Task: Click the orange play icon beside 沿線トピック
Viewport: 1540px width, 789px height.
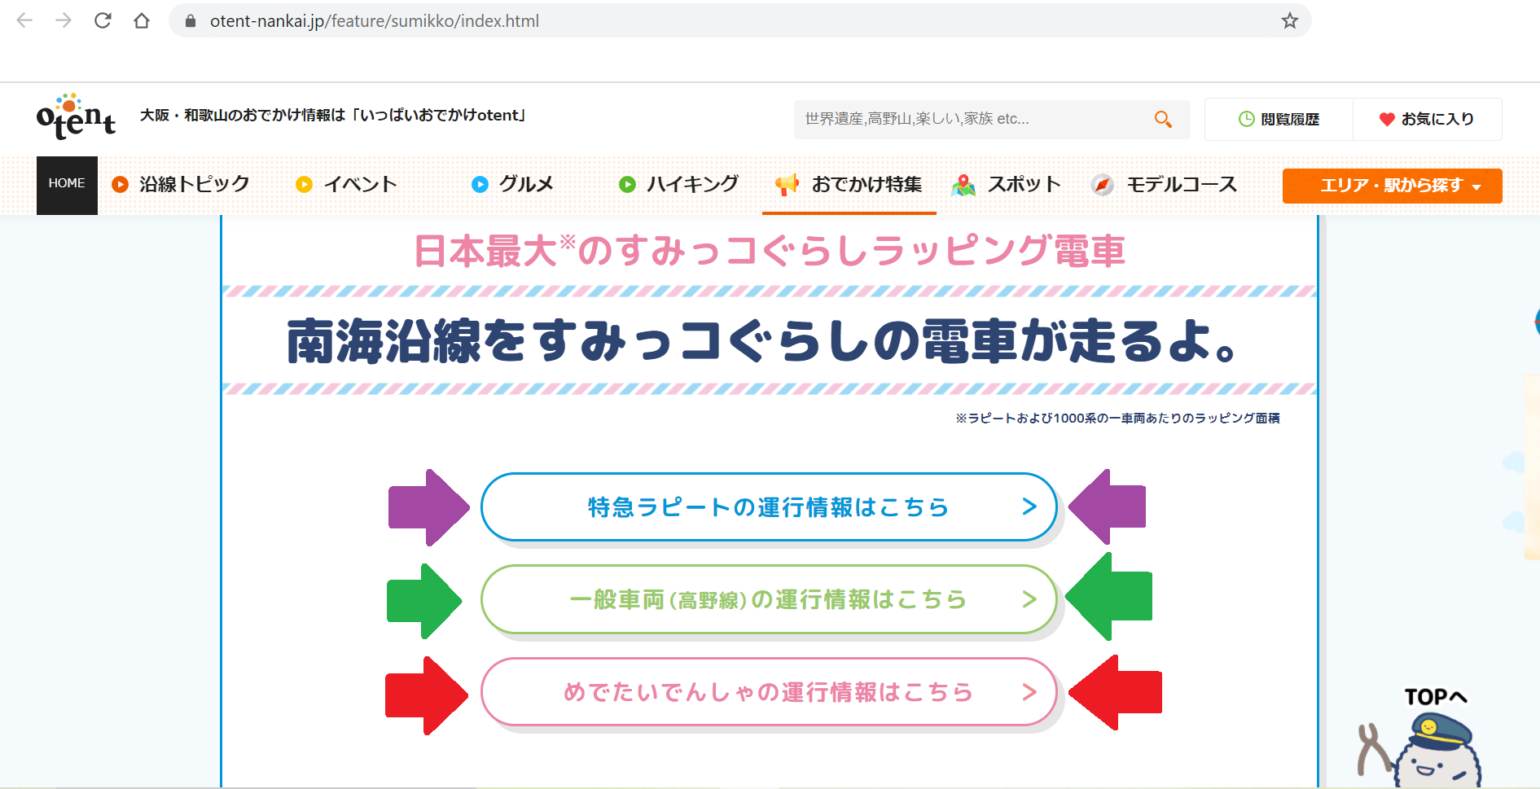Action: pyautogui.click(x=121, y=184)
